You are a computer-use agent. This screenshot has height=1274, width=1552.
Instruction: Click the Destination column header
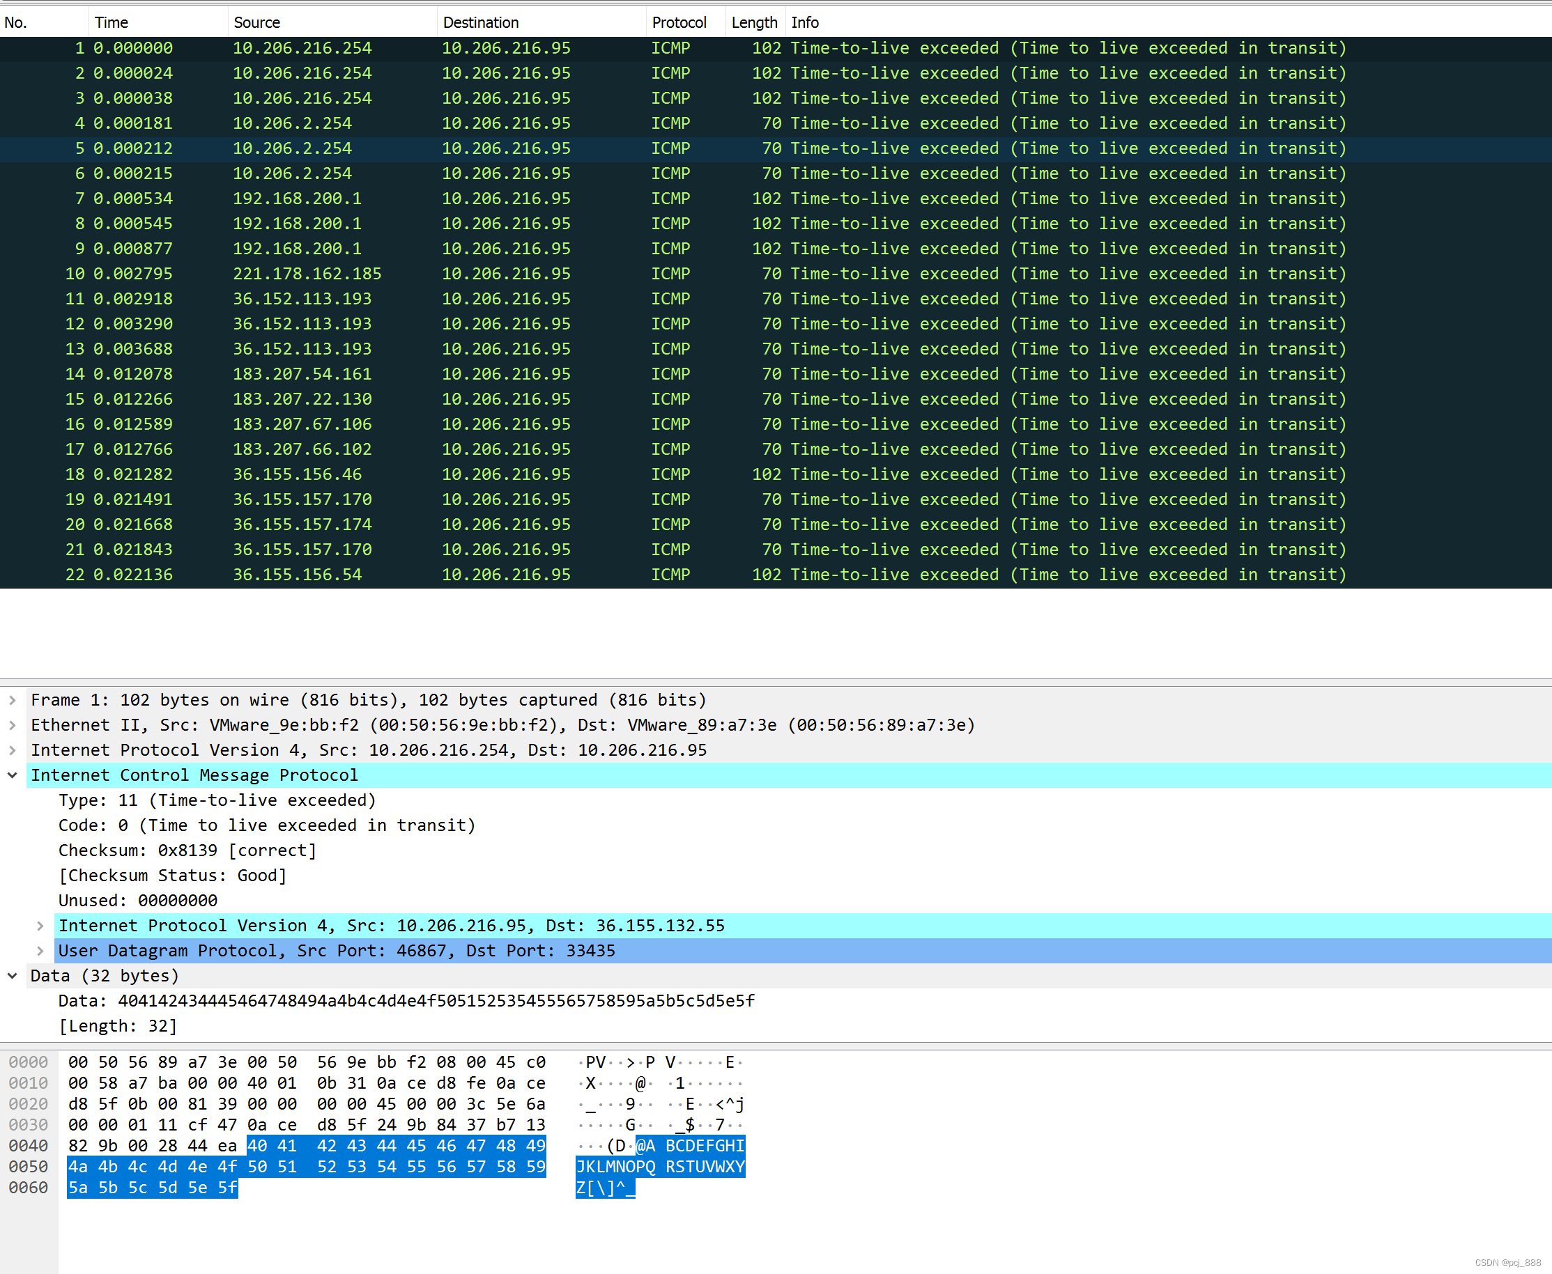(x=481, y=23)
